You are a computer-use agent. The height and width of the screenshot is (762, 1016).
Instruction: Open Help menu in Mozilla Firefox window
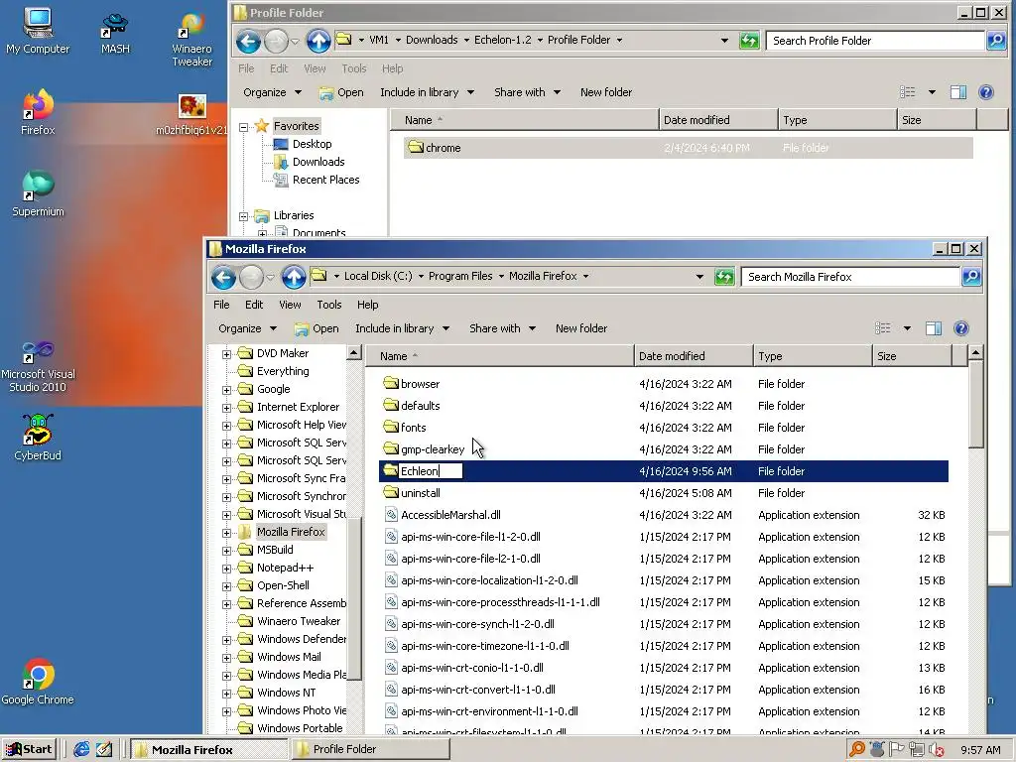(367, 305)
